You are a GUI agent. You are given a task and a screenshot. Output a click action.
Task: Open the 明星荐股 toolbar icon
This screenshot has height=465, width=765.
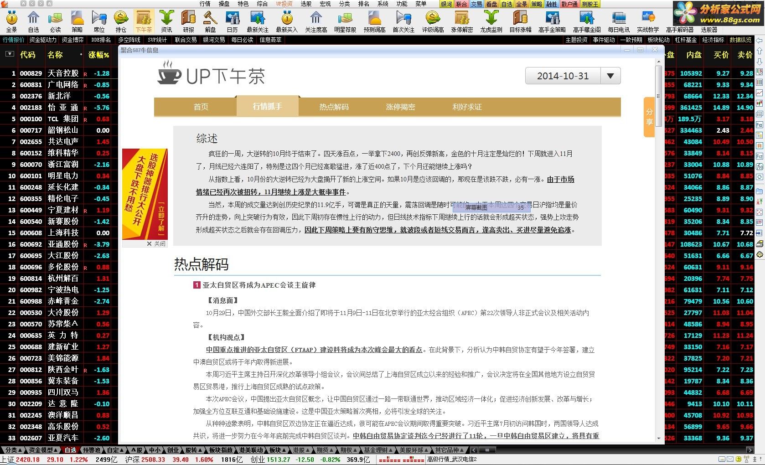(x=345, y=21)
